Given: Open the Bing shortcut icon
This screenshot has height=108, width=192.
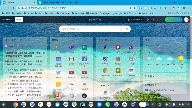Looking at the screenshot, I should 84,47.
